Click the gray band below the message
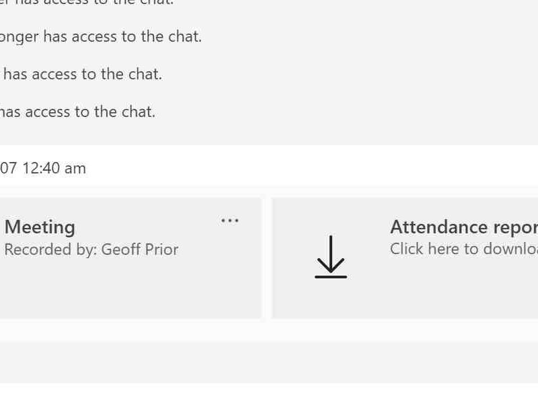This screenshot has width=538, height=396. tap(269, 362)
